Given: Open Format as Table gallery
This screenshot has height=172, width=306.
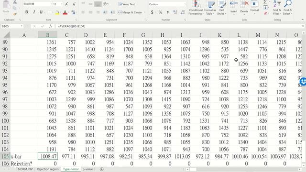Looking at the screenshot, I should point(210,8).
